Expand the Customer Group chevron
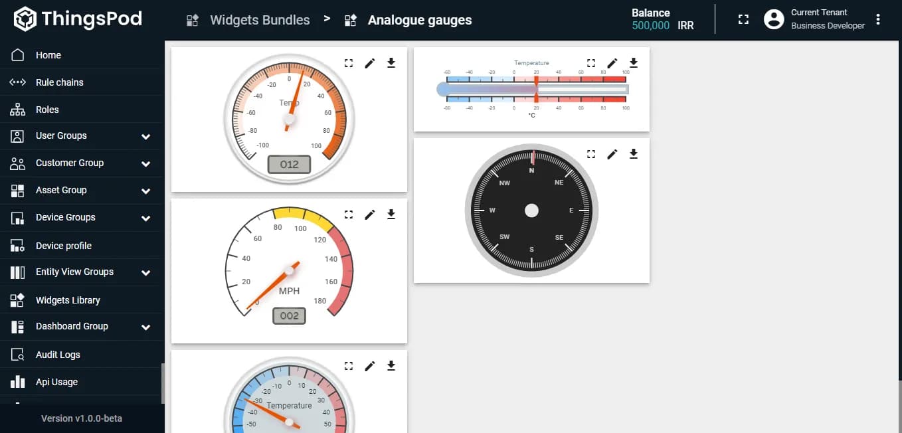 point(145,163)
